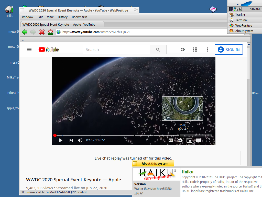Click the About this system window tab
Screen dimensions: 262x197
(153, 163)
